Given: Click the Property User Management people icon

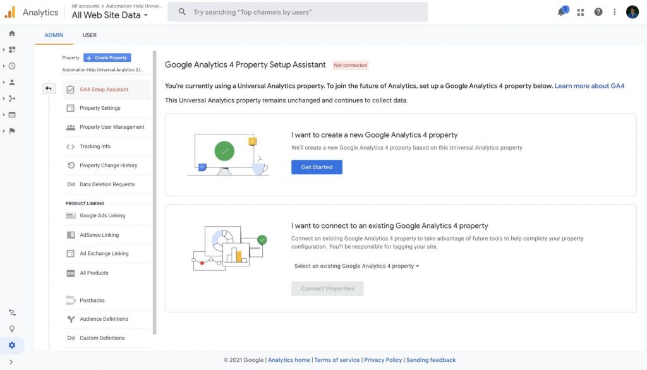Looking at the screenshot, I should 71,128.
